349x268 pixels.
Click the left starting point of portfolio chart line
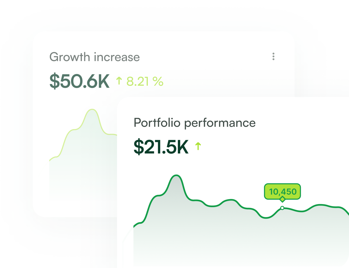134,227
